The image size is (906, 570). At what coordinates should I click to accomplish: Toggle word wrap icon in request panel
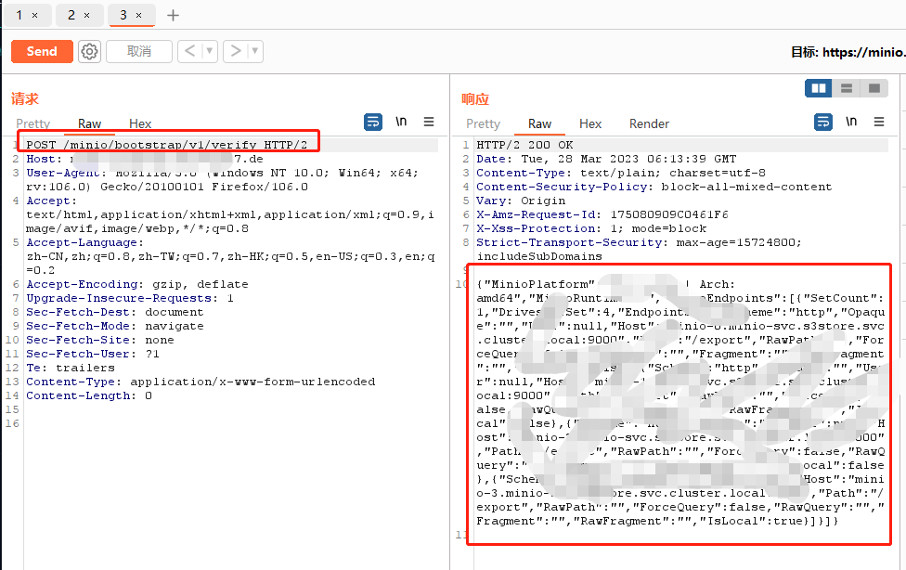pos(373,122)
